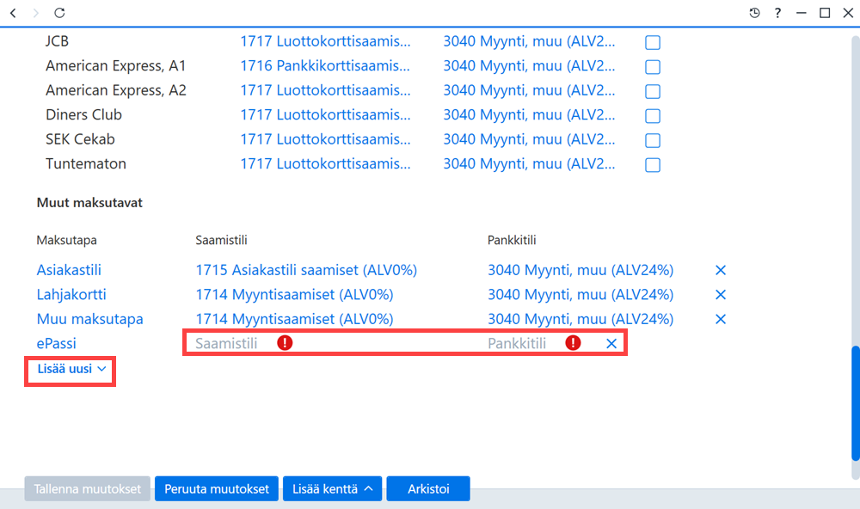Select Lahjakortti's 1714 Myyntisaamiset (ALV0%) account

(x=294, y=295)
